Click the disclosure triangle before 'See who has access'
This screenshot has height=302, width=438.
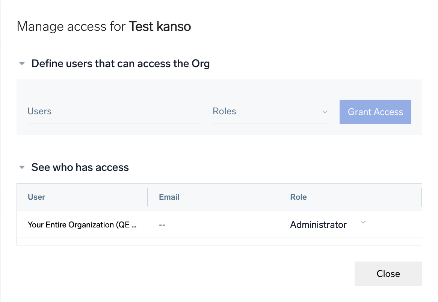[22, 167]
